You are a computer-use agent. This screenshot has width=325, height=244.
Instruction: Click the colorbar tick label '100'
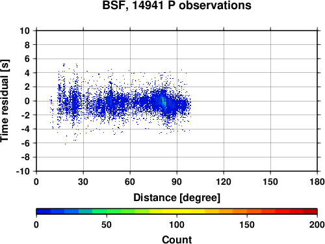click(177, 224)
